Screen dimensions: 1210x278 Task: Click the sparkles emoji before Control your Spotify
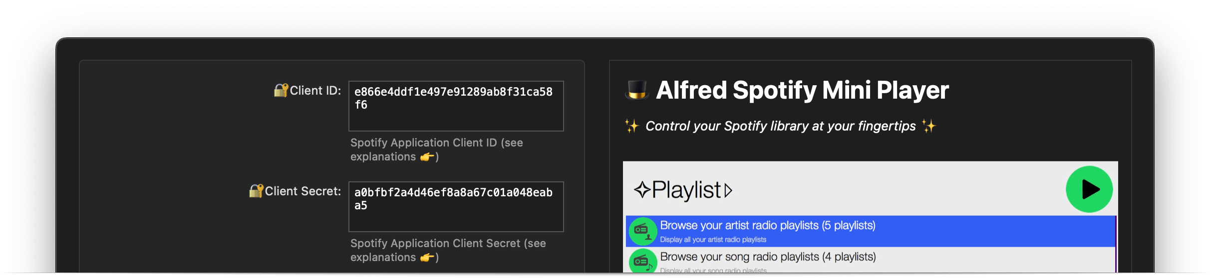(632, 126)
